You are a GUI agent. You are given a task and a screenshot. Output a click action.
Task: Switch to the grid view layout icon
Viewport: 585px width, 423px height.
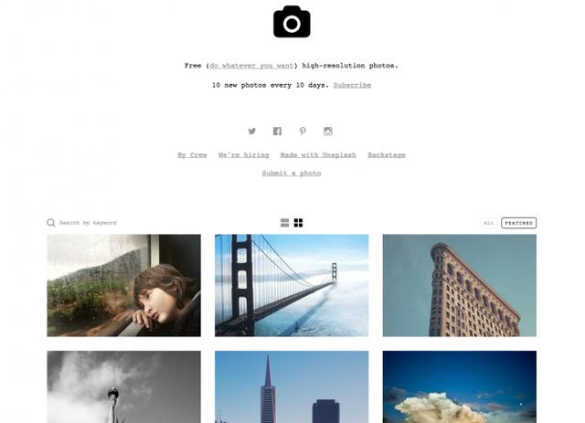[299, 223]
